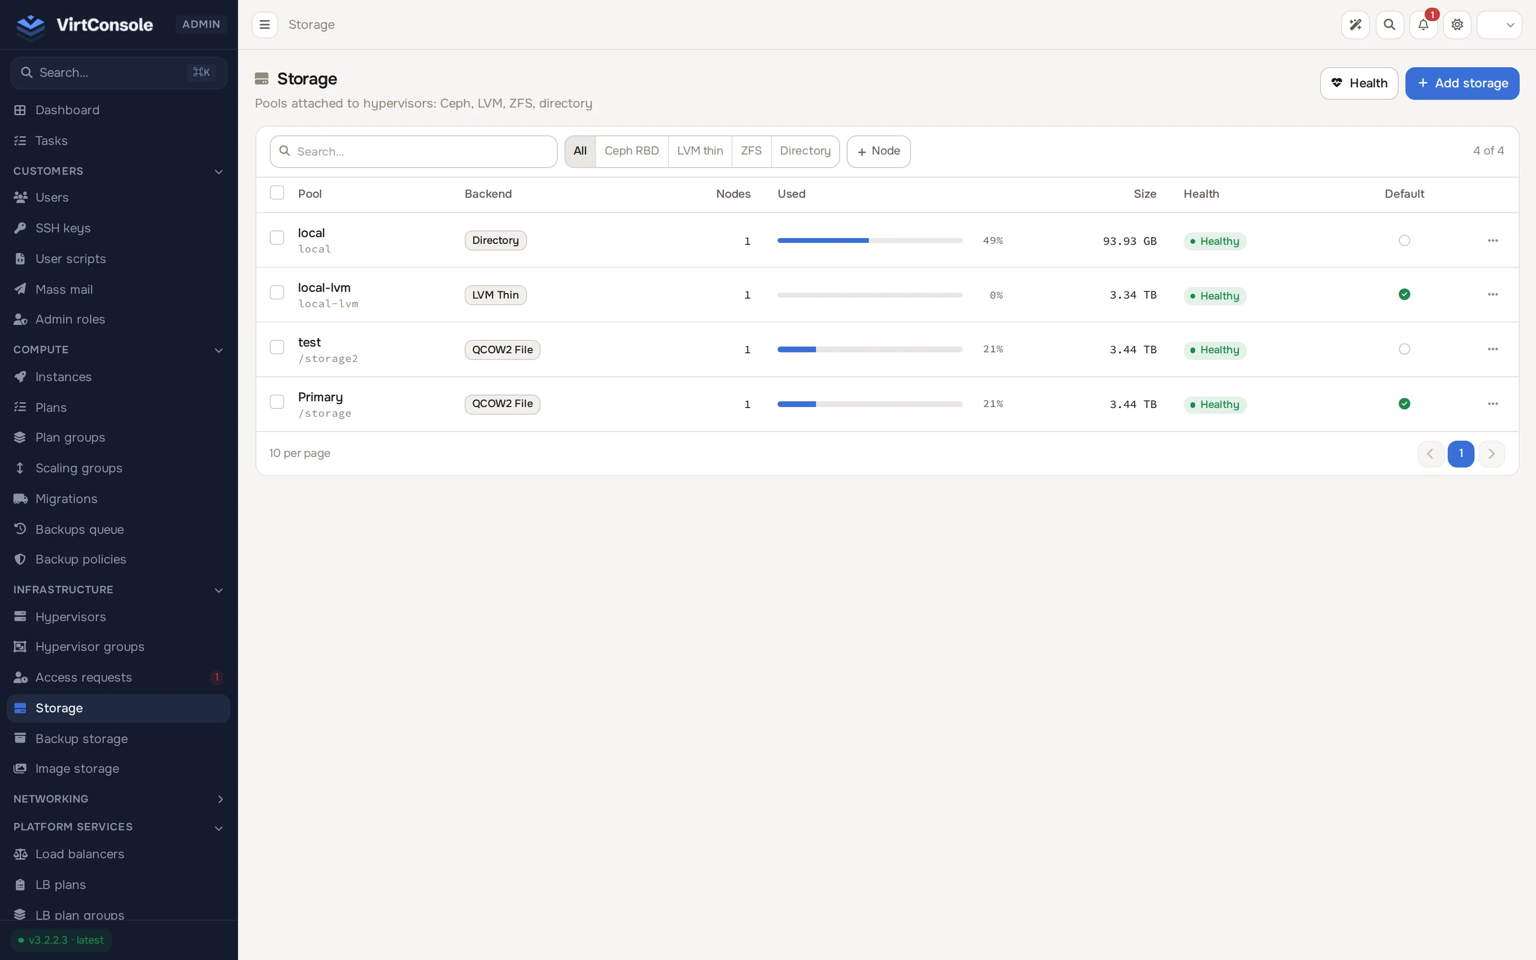Set test pool as default radio

1404,349
